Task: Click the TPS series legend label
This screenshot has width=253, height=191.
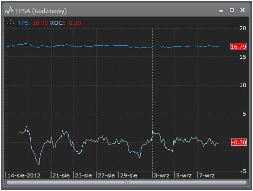Action: pyautogui.click(x=24, y=23)
